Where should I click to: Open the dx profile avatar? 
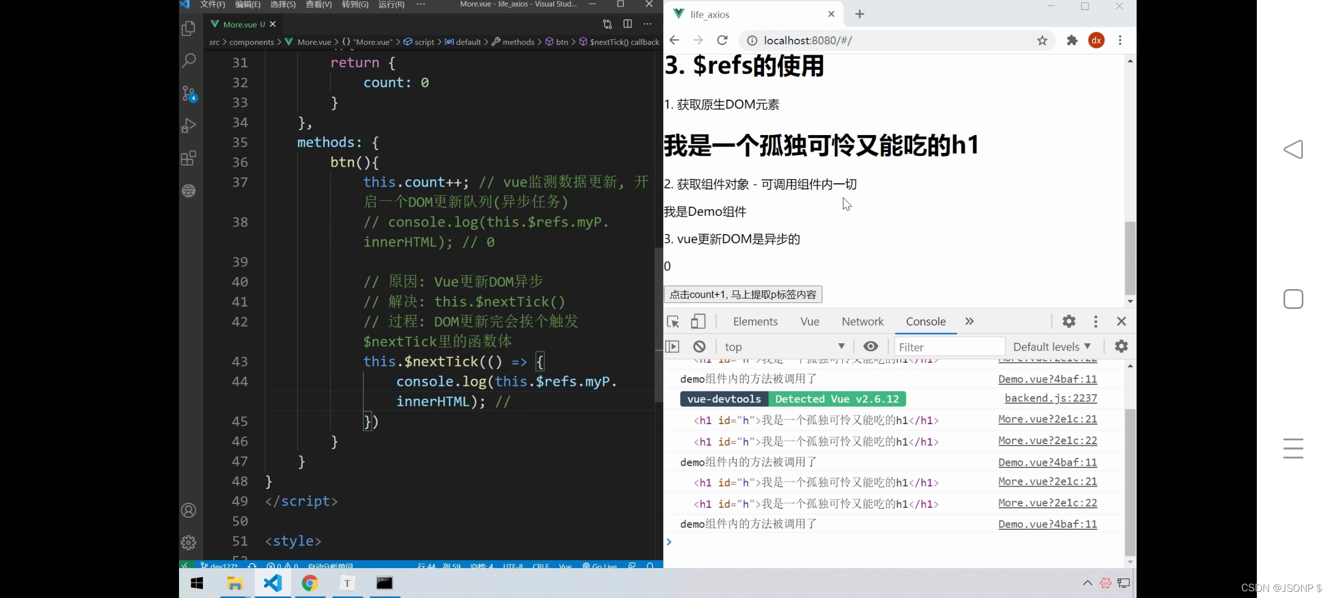(x=1096, y=40)
